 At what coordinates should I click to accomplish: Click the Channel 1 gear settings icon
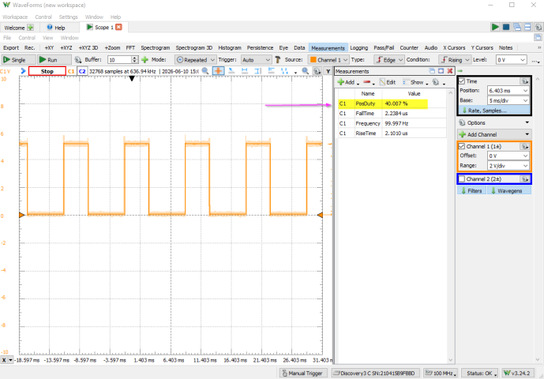524,146
